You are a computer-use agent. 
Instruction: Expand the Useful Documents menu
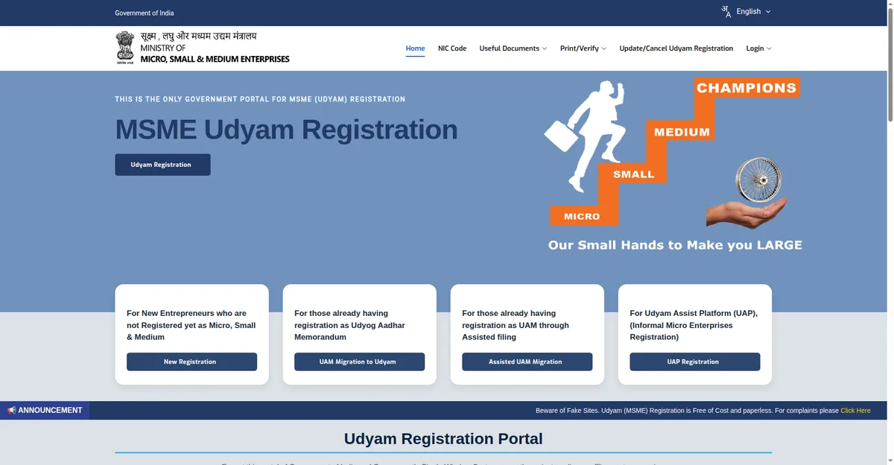(513, 48)
